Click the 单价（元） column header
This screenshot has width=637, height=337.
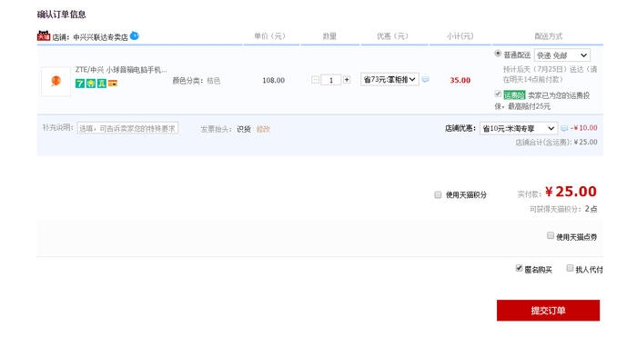(x=269, y=36)
